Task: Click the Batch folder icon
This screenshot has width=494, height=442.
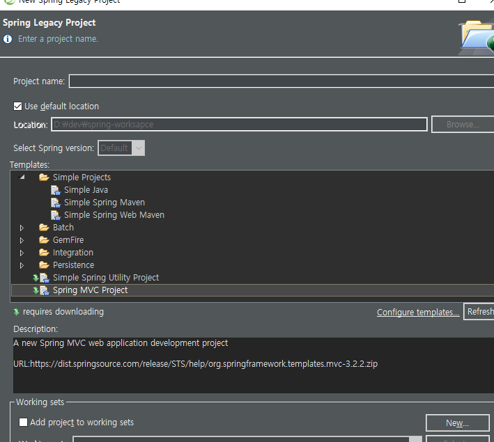Action: [x=44, y=228]
